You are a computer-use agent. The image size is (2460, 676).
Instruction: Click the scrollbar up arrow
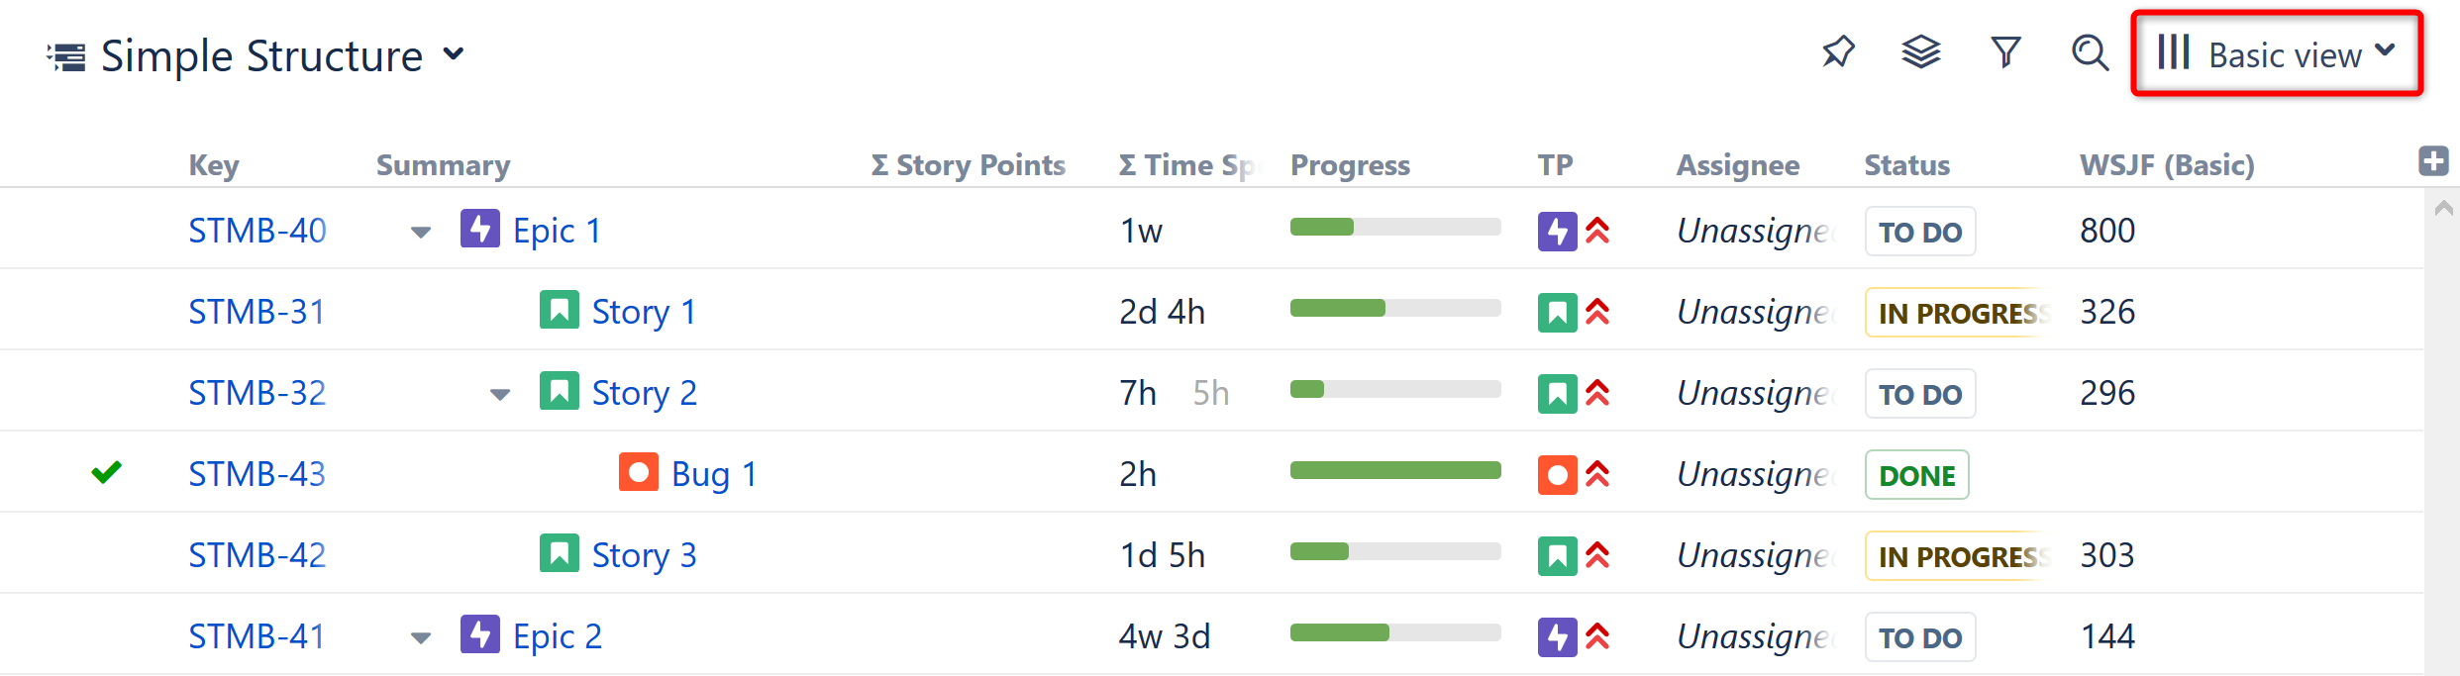point(2443,208)
